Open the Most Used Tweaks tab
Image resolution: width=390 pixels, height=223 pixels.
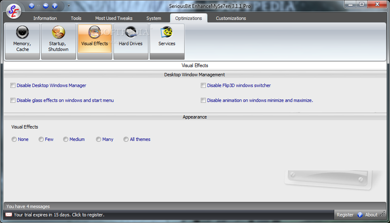click(x=114, y=18)
